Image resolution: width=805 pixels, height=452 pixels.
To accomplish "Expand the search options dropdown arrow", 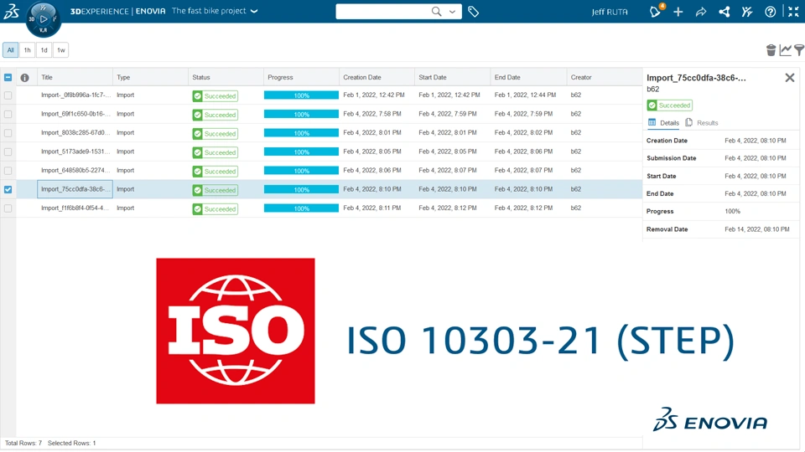I will pyautogui.click(x=452, y=11).
